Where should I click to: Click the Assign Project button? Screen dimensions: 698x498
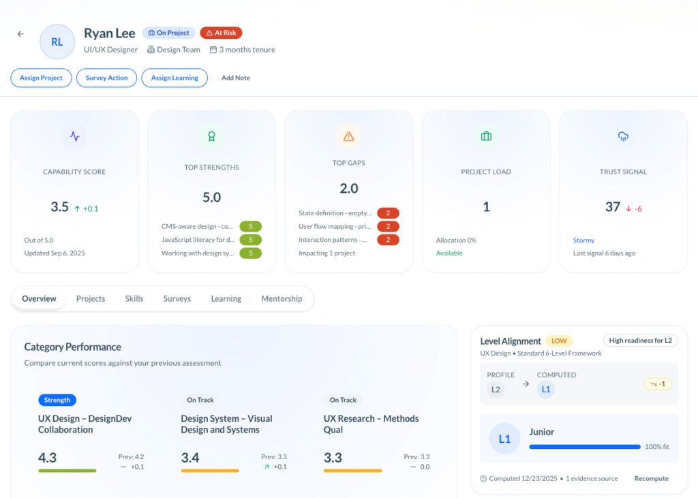[x=41, y=78]
